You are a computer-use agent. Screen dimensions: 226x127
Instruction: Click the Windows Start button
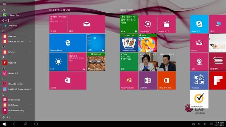tap(4, 124)
